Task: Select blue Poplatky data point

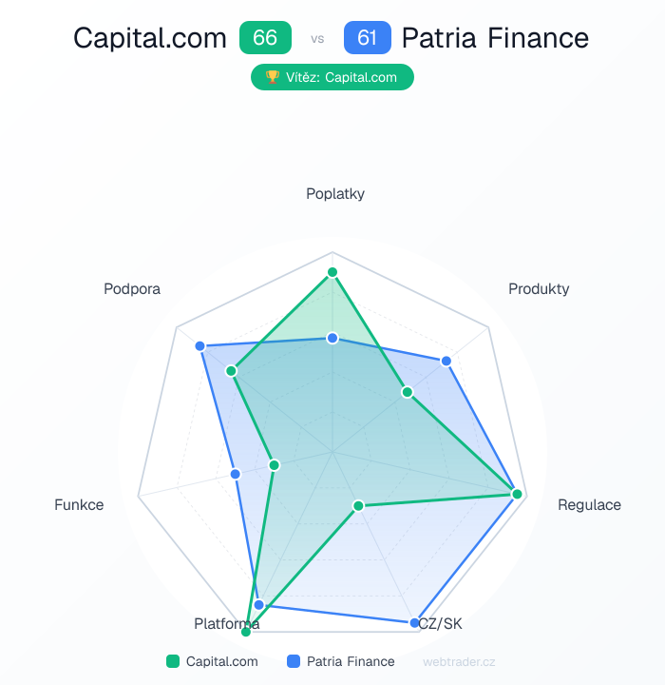Action: coord(332,338)
